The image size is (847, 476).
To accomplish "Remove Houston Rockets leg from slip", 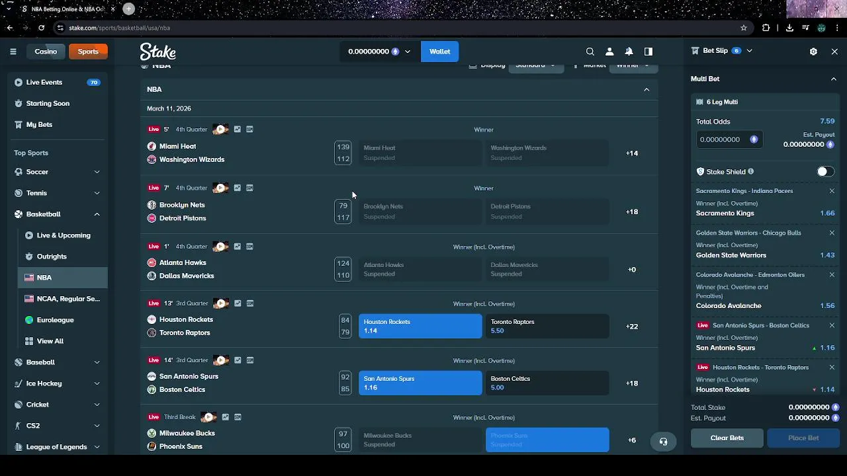I will (832, 368).
